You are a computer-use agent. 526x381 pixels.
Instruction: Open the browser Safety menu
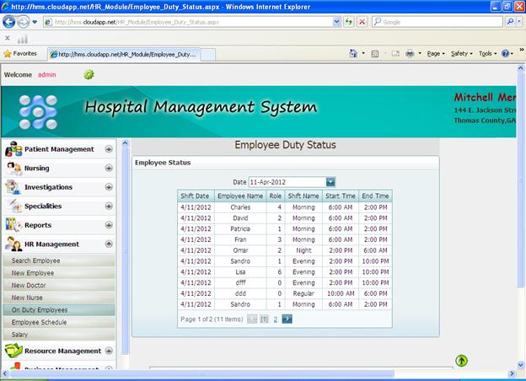460,53
